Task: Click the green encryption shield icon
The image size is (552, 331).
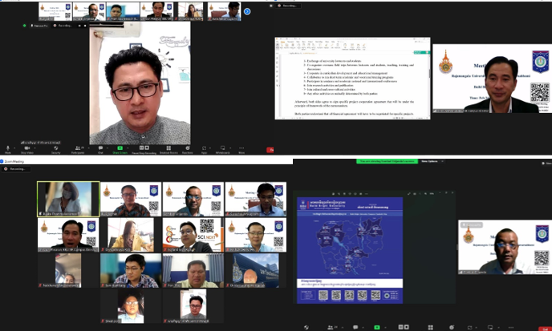Action: tap(24, 26)
